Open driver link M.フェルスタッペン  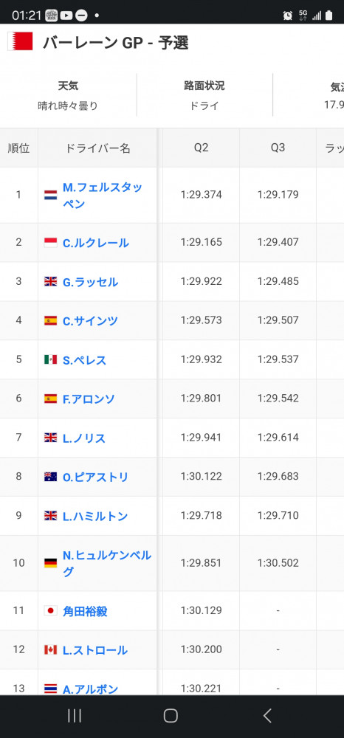[x=103, y=196]
